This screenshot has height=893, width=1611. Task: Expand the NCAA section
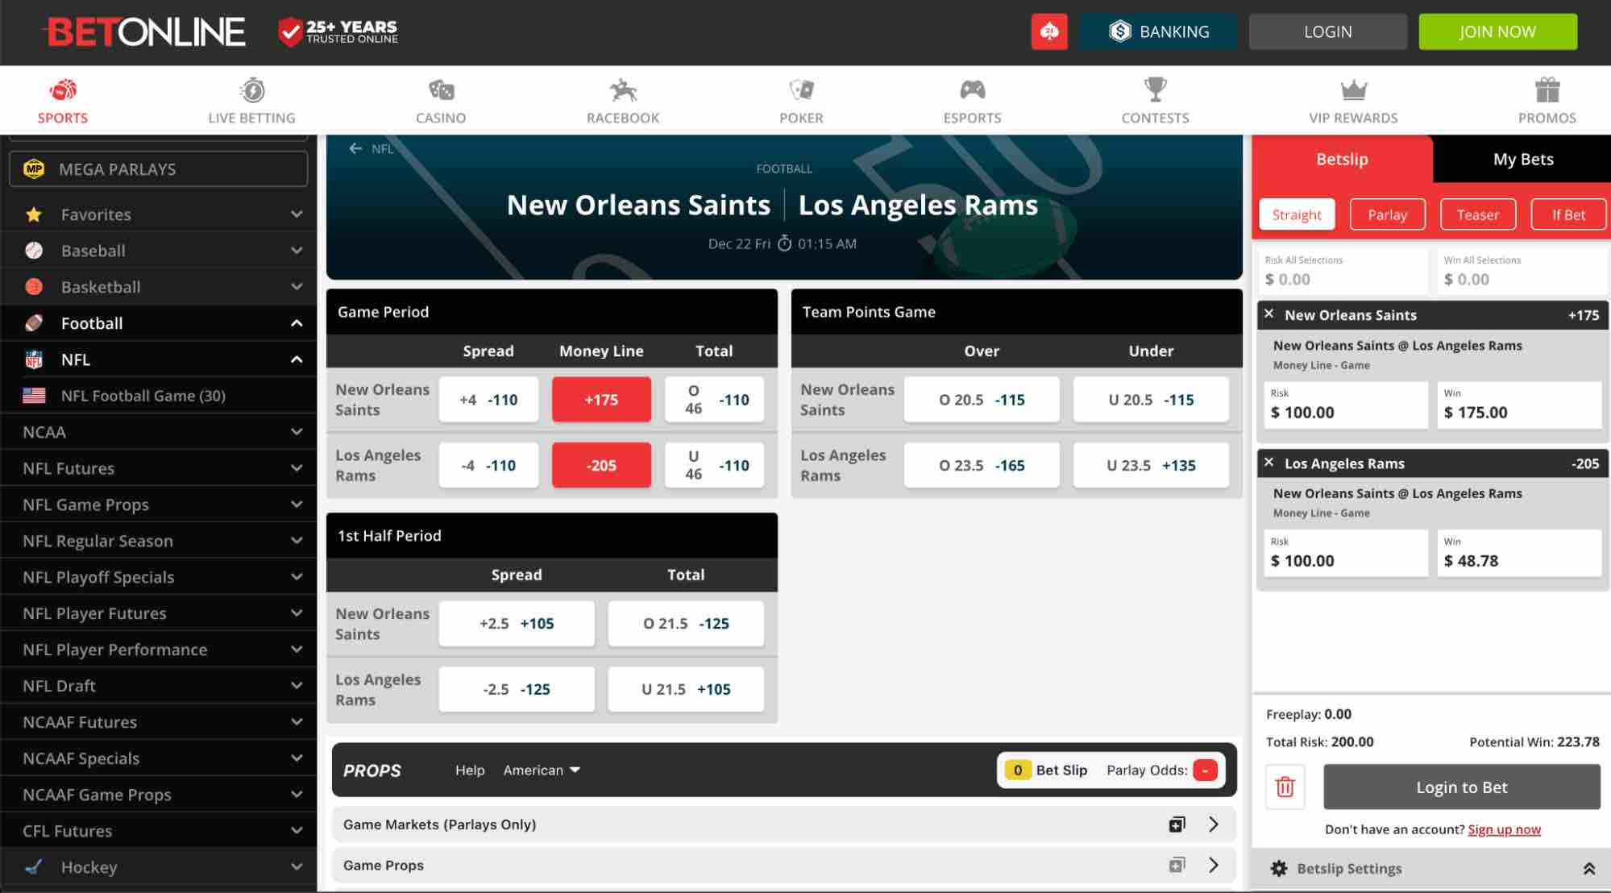tap(296, 432)
